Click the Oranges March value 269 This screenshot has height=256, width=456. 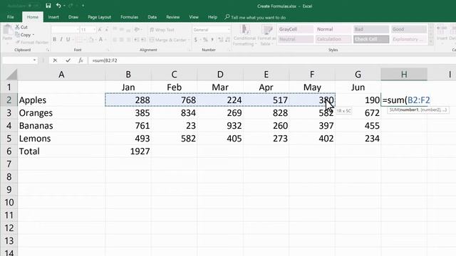tap(220, 113)
